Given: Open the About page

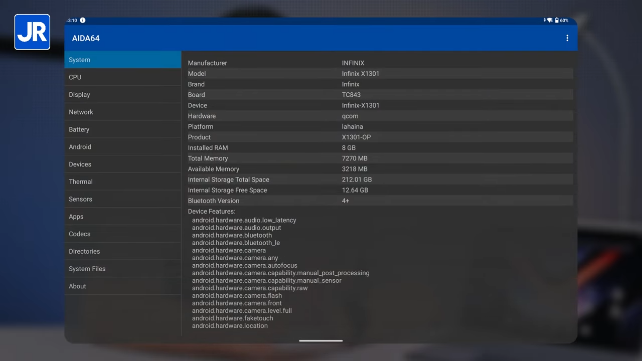Looking at the screenshot, I should pyautogui.click(x=123, y=286).
